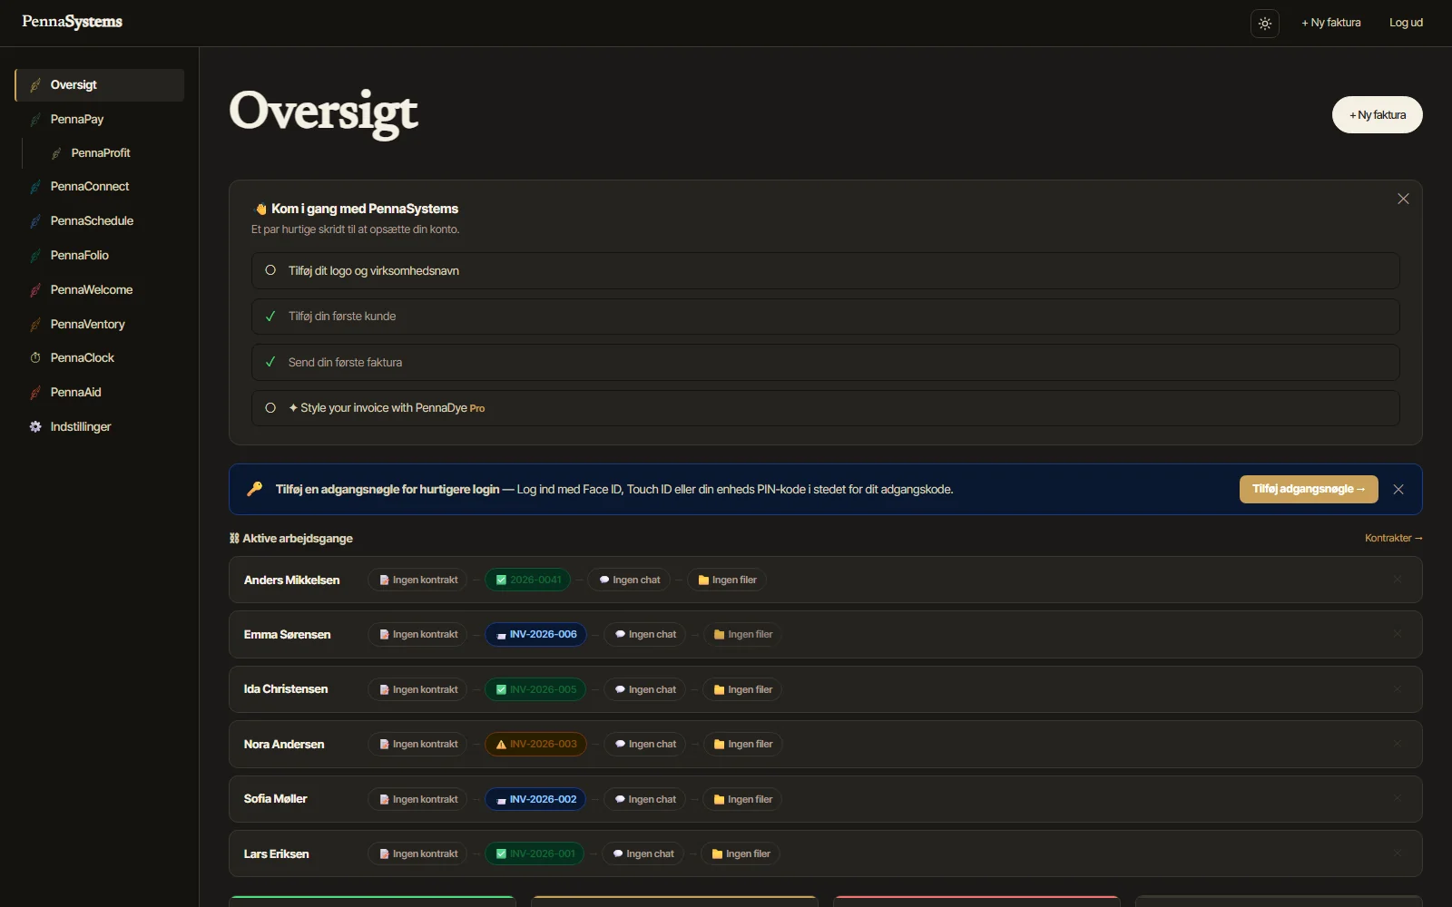
Task: Open 'Ingen filer' for Emma Sørensen
Action: coord(742,635)
